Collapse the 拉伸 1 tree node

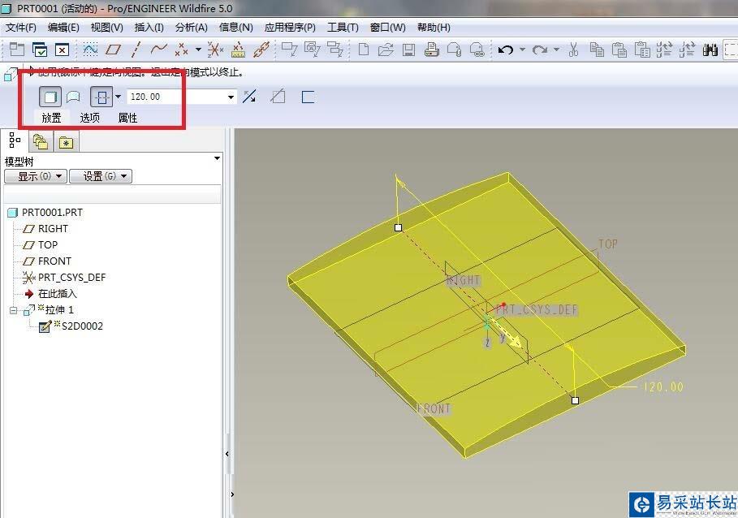click(13, 310)
